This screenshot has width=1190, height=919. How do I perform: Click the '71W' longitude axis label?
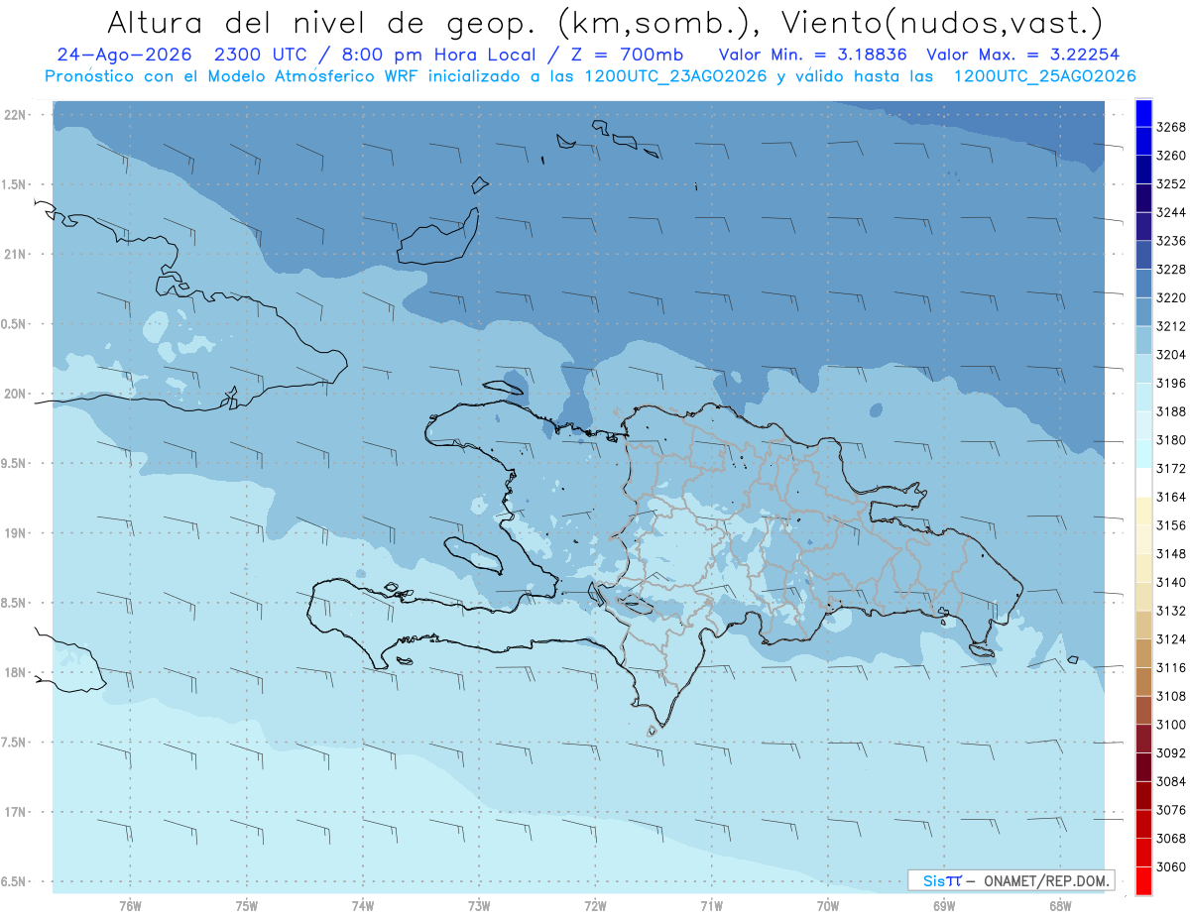(711, 905)
